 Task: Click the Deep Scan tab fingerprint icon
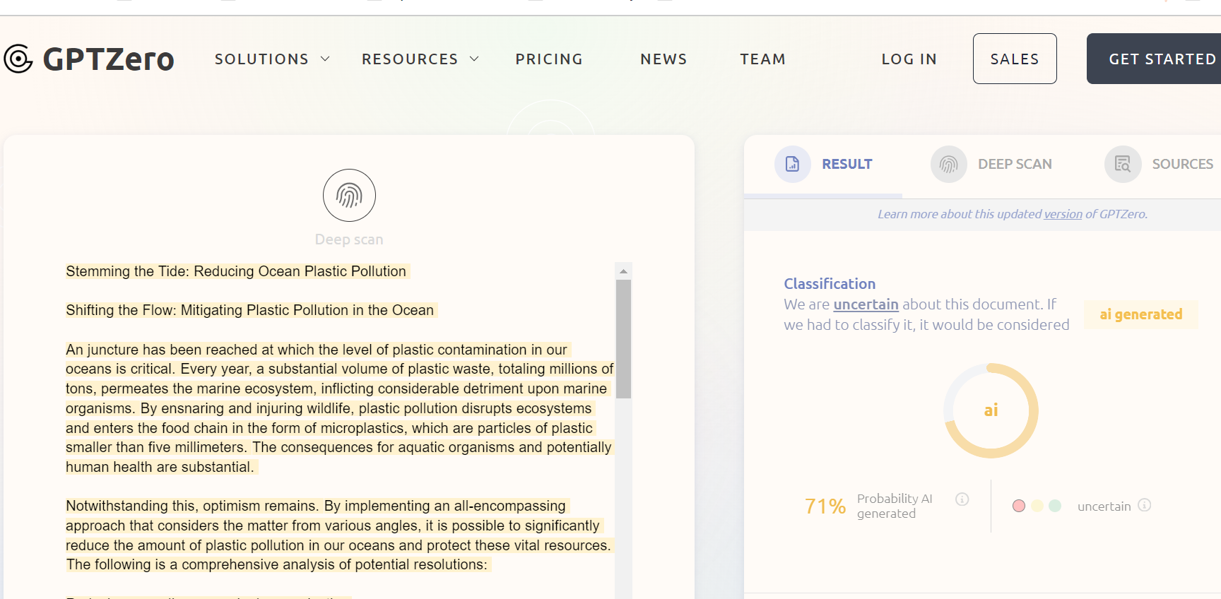point(948,164)
